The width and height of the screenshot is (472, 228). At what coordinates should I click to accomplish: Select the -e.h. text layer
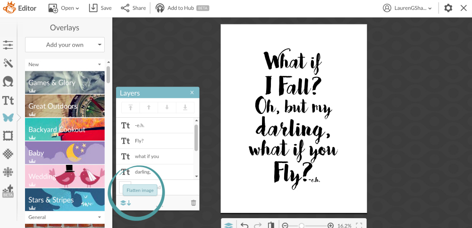pyautogui.click(x=155, y=125)
